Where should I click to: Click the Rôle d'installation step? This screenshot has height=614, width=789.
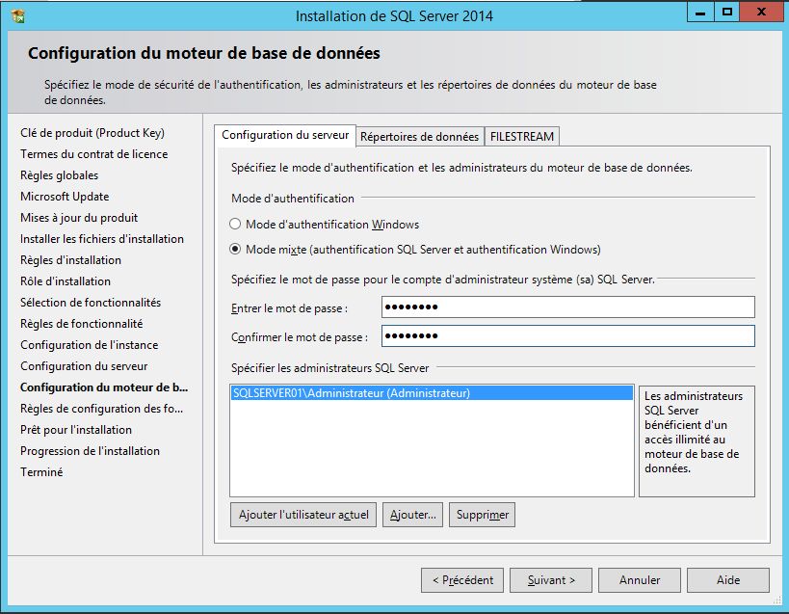pos(66,281)
